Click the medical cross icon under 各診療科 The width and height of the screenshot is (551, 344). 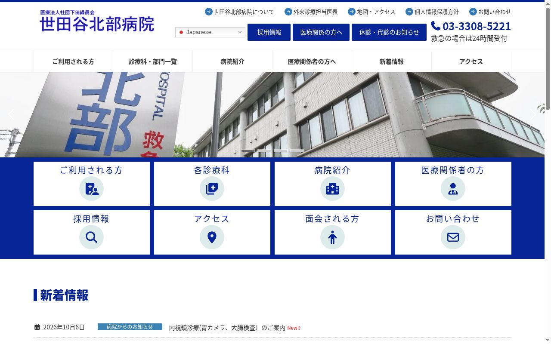[212, 189]
